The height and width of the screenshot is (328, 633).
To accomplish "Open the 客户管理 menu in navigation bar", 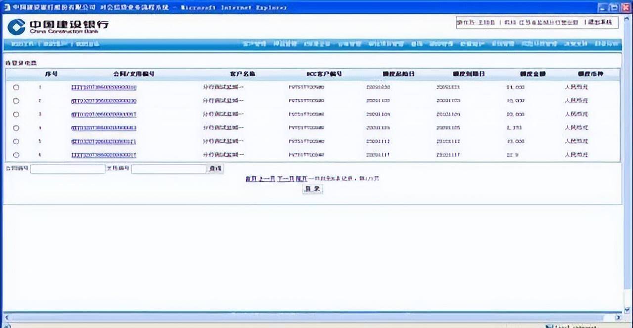I will click(255, 44).
